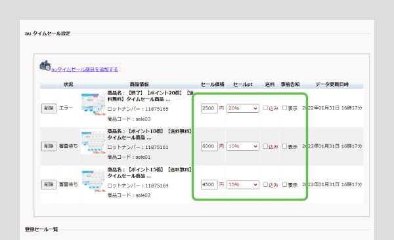Click the 送料 column header
Viewport: 394px width, 240px height.
(270, 85)
